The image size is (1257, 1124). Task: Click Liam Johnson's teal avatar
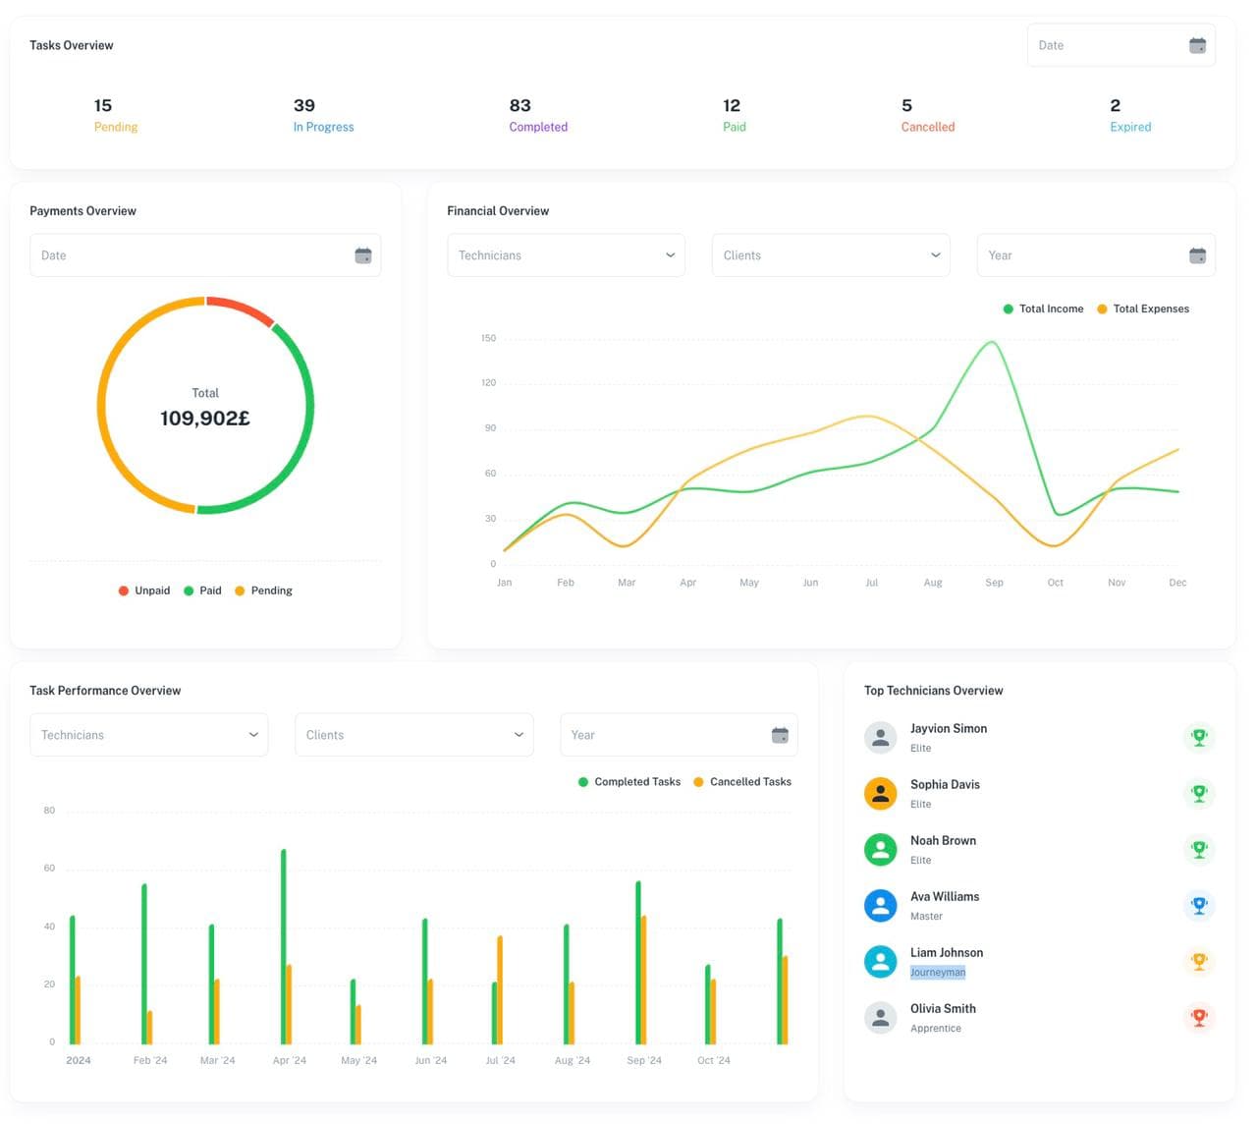(880, 961)
